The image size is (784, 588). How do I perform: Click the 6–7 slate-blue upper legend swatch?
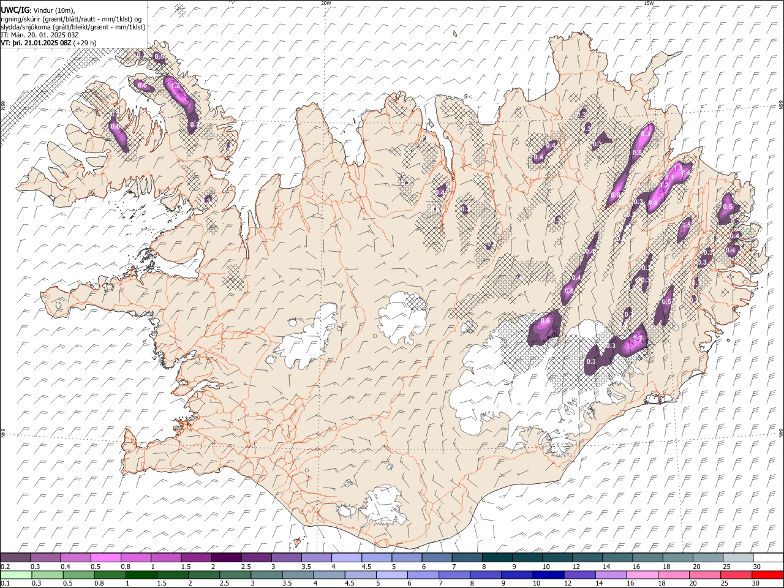coord(437,557)
